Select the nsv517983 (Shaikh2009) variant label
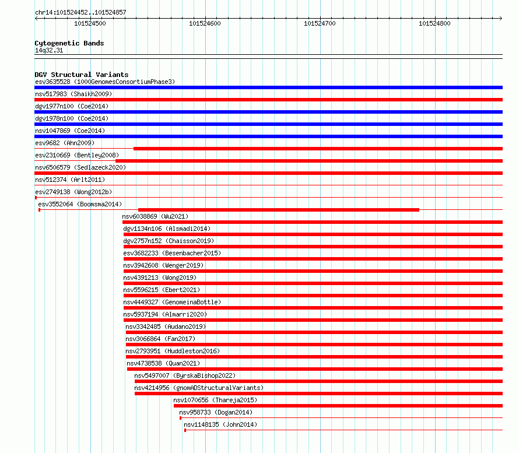Viewport: 519px width, 453px height. tap(73, 94)
